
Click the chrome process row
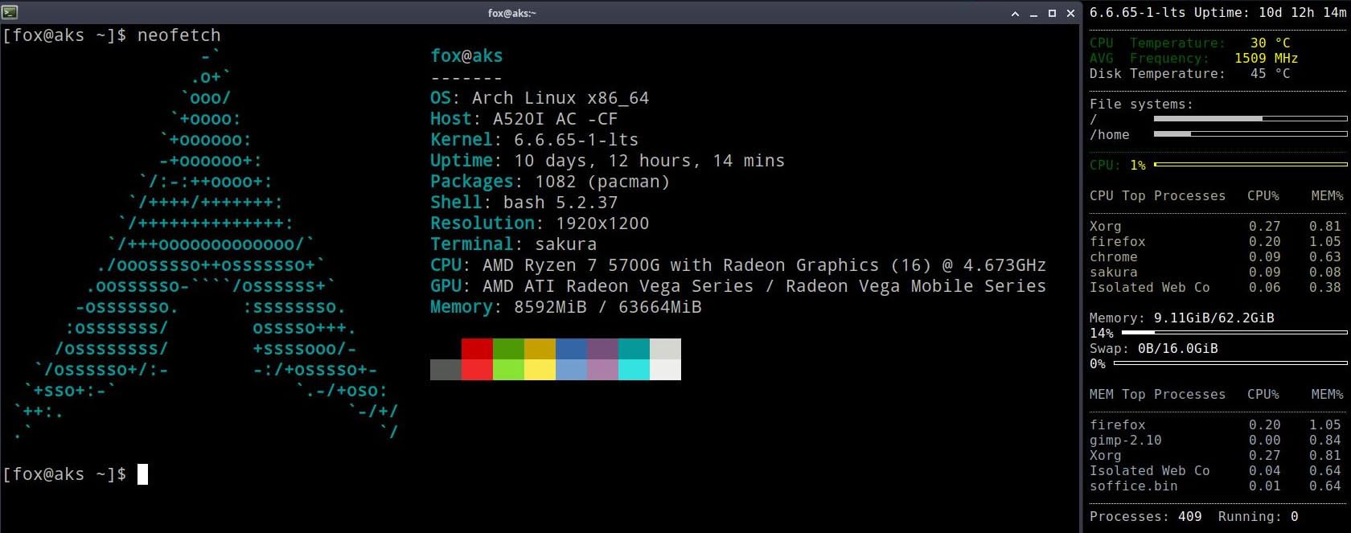point(1216,257)
